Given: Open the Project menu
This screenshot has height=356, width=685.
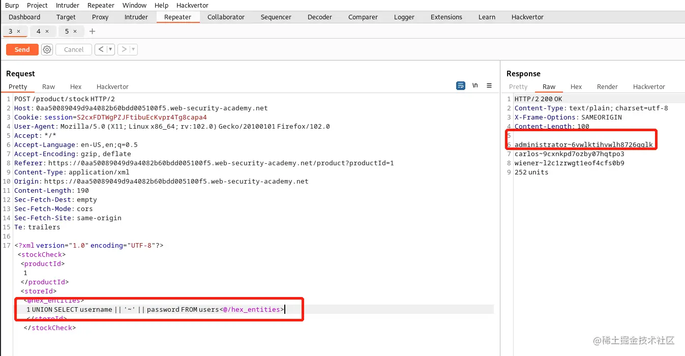Looking at the screenshot, I should tap(37, 5).
